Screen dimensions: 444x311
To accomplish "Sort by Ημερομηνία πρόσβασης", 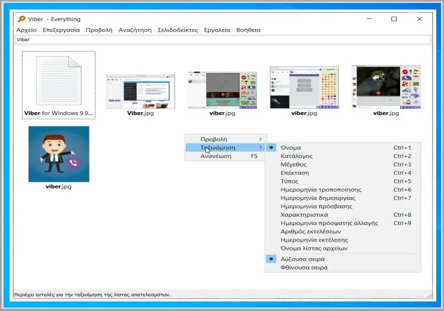I will coord(343,207).
